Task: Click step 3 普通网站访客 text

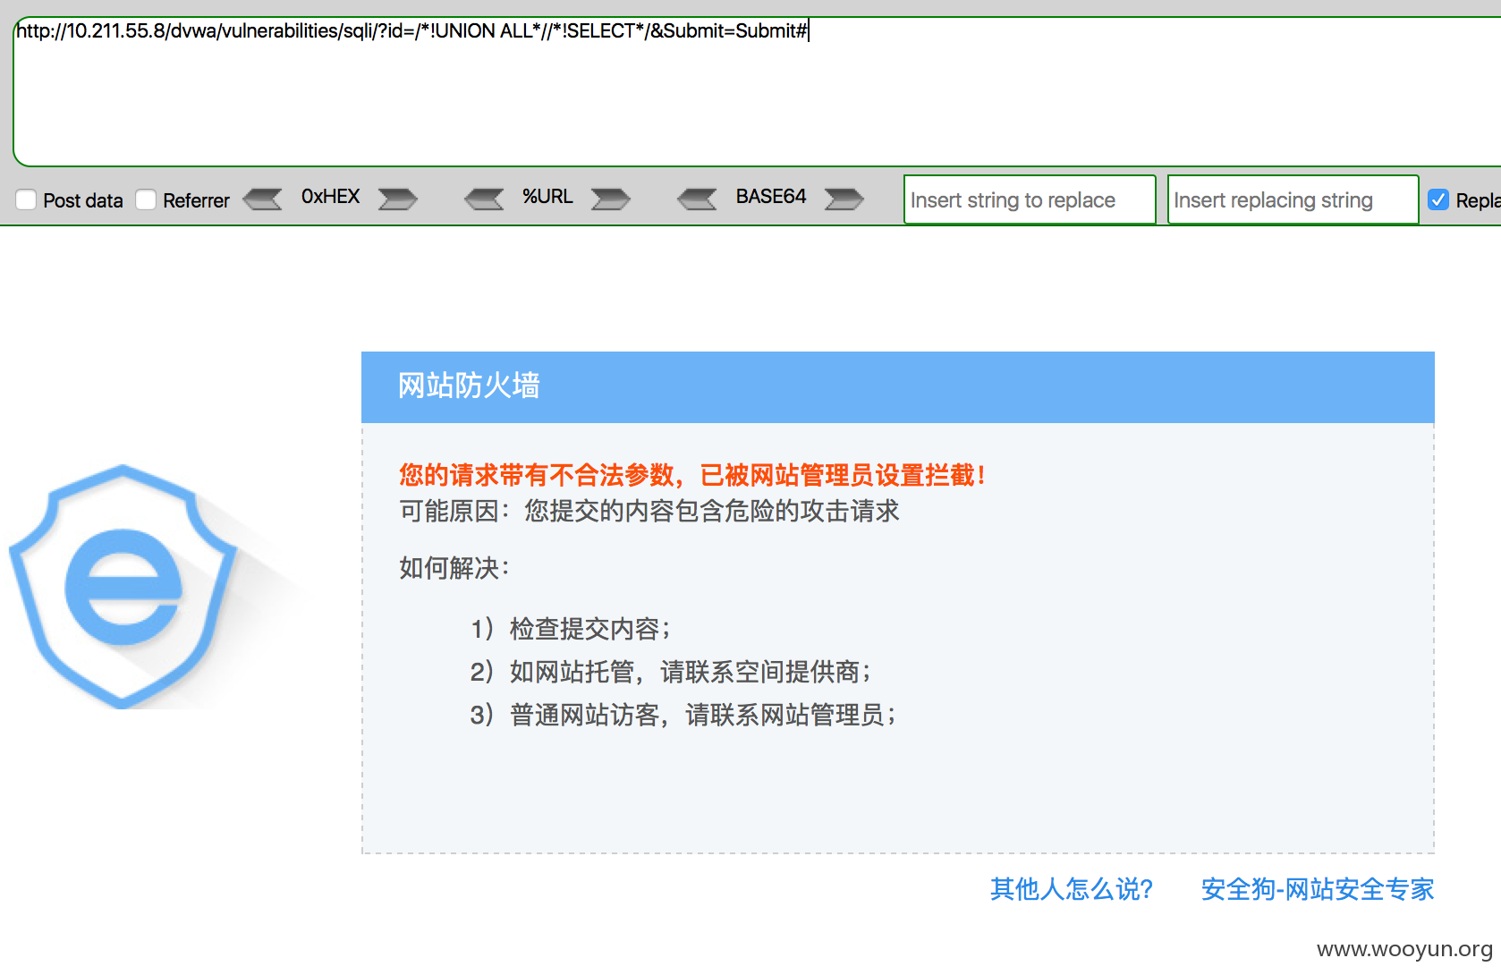Action: click(683, 715)
